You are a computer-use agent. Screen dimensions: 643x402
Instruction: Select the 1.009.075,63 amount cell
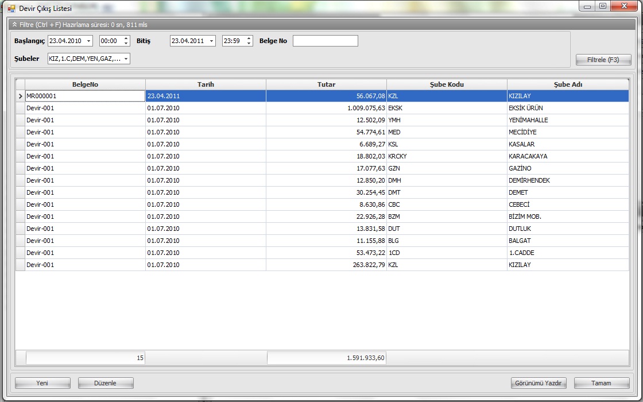pos(327,109)
